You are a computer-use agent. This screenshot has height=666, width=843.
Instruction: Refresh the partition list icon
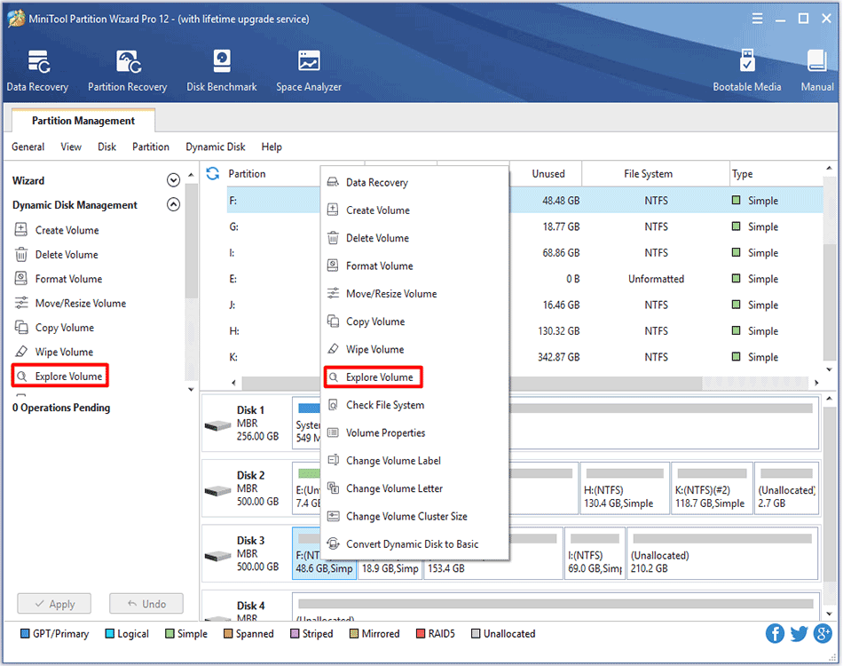[x=213, y=173]
